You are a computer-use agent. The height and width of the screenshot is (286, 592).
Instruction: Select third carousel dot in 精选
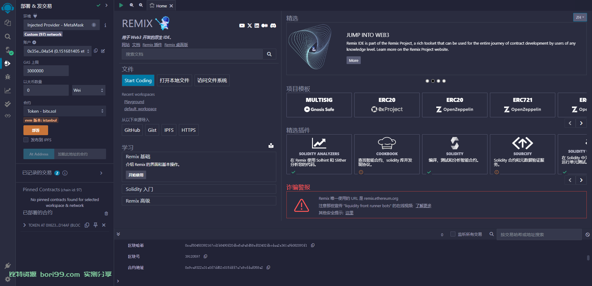(x=438, y=81)
